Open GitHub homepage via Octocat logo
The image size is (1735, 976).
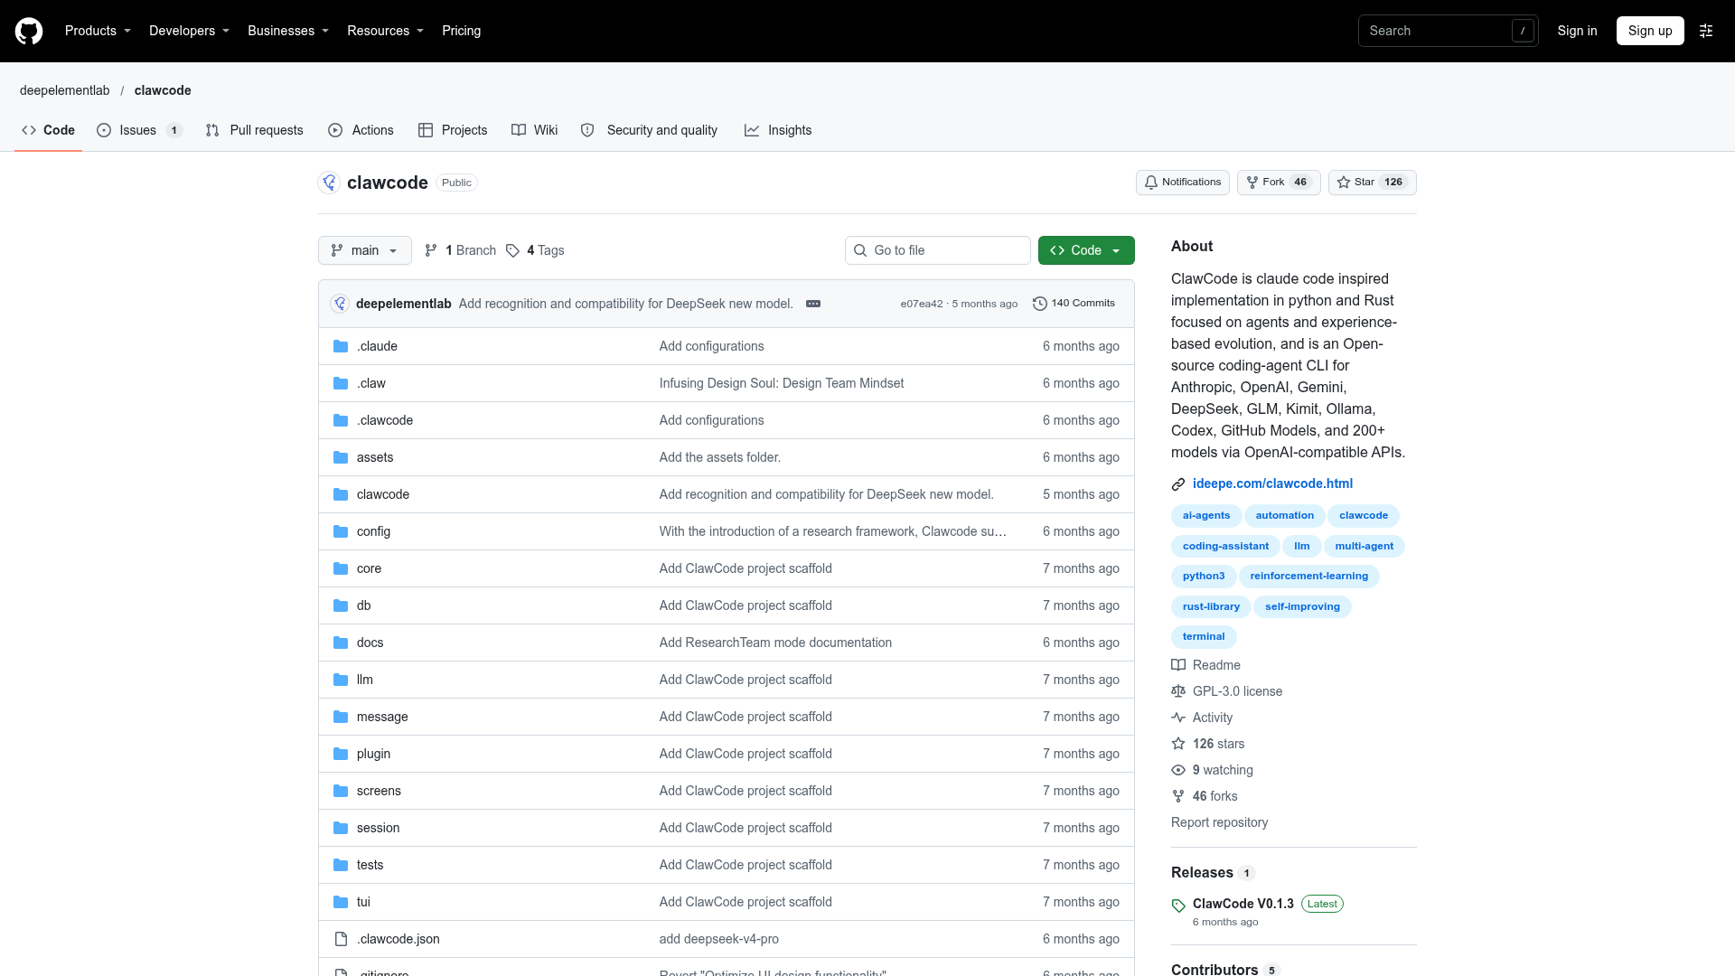(x=29, y=31)
